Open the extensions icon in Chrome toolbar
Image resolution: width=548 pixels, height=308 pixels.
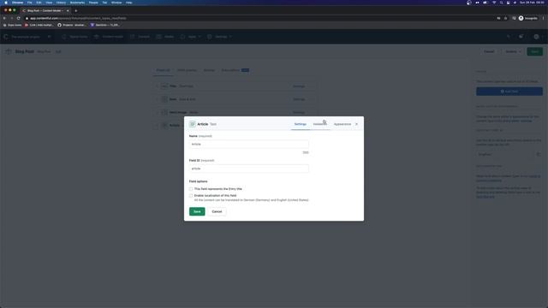point(514,18)
